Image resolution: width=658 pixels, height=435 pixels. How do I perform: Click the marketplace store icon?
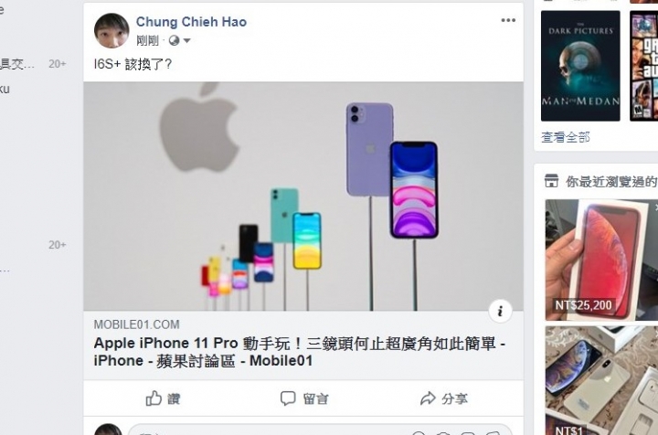[551, 181]
